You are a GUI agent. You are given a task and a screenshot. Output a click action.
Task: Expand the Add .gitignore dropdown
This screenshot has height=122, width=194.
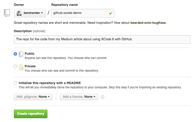click(x=33, y=97)
